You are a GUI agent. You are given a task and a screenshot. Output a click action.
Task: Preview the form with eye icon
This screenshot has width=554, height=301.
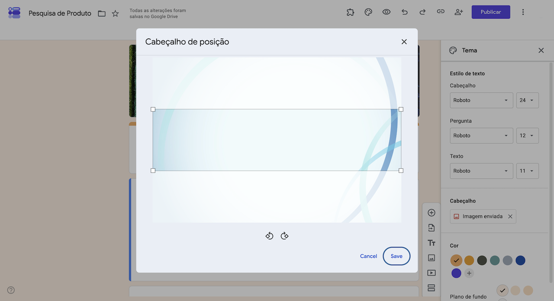tap(387, 12)
